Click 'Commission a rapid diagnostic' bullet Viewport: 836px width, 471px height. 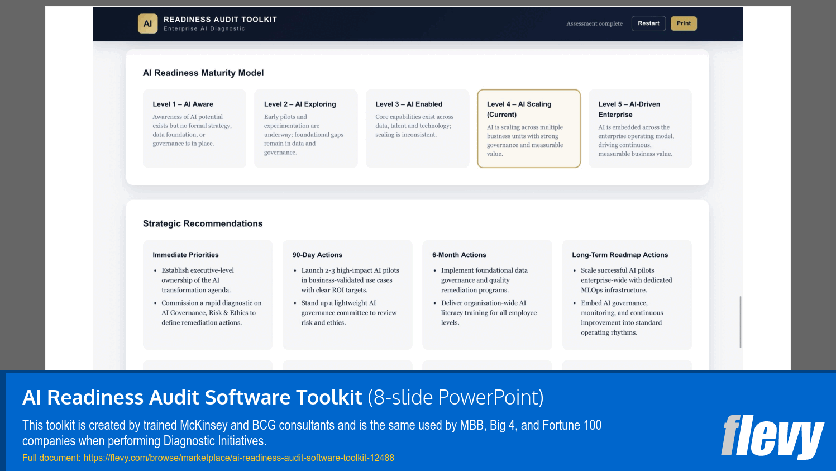(212, 313)
